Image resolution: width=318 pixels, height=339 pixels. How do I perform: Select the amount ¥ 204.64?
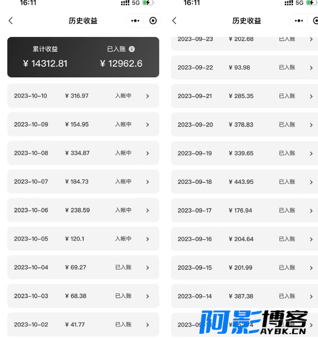(x=241, y=239)
